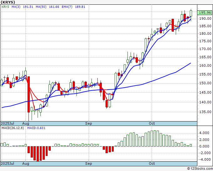Click the MA(3) legend label

point(16,7)
